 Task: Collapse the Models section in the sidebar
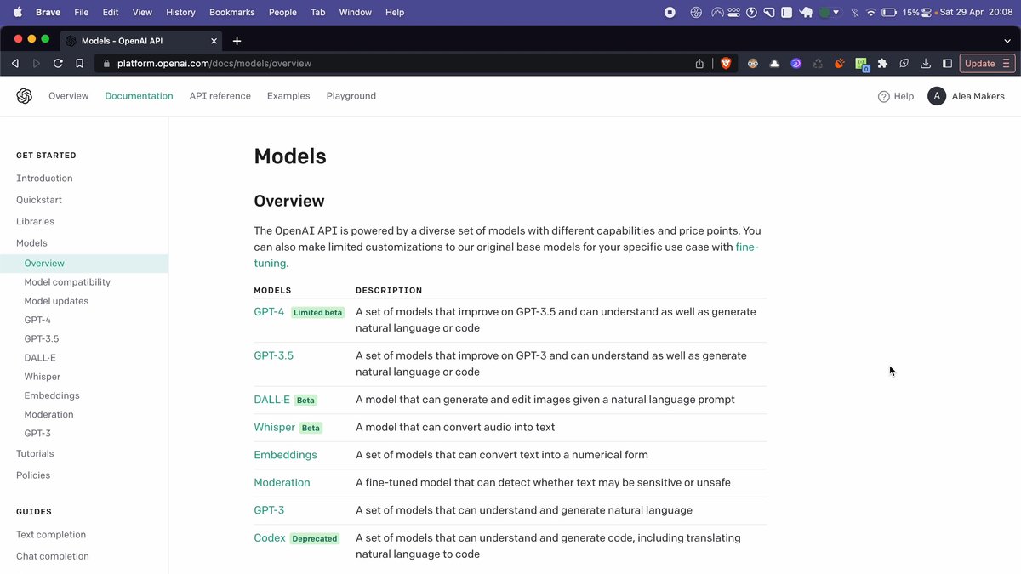click(31, 243)
